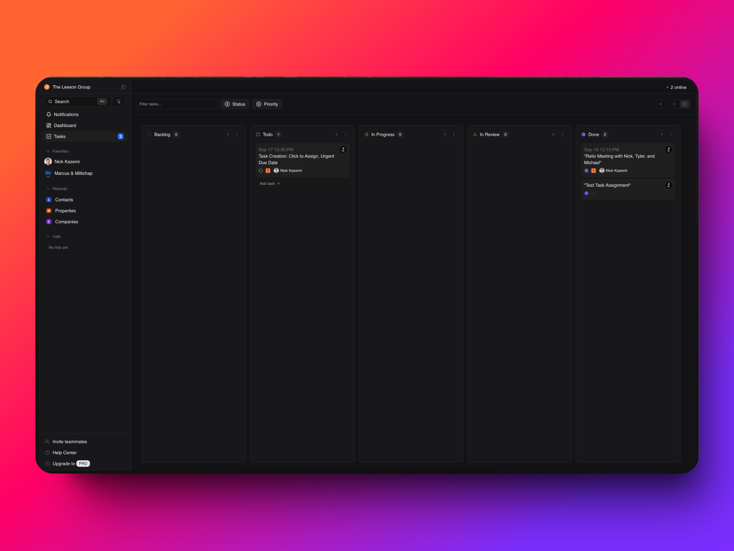
Task: Uncheck the Test Task Assignment status circle
Action: [586, 193]
